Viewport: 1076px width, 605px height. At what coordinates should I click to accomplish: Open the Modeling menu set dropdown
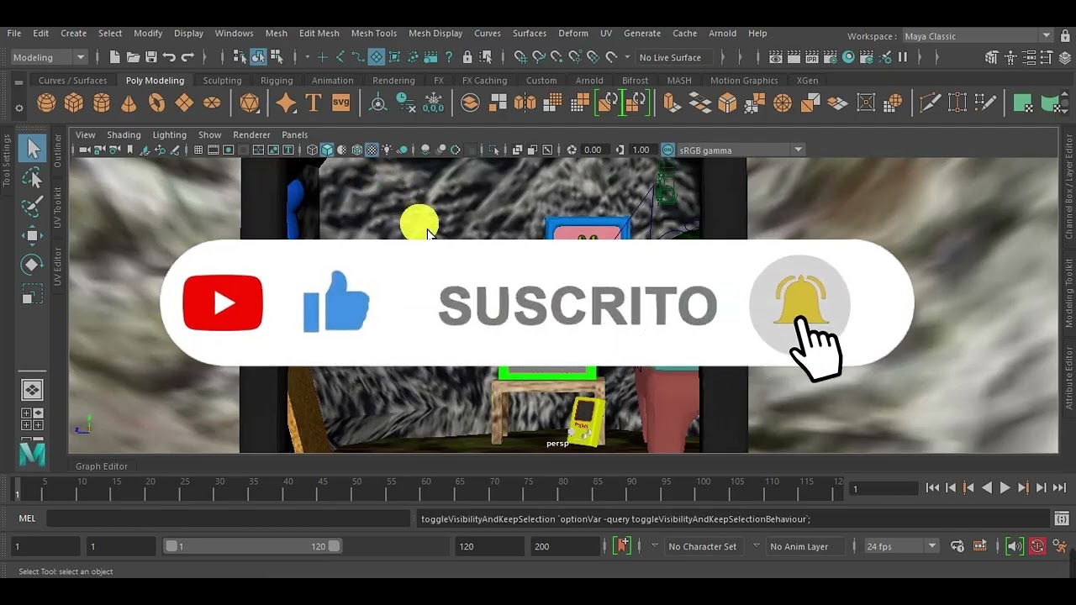[49, 57]
